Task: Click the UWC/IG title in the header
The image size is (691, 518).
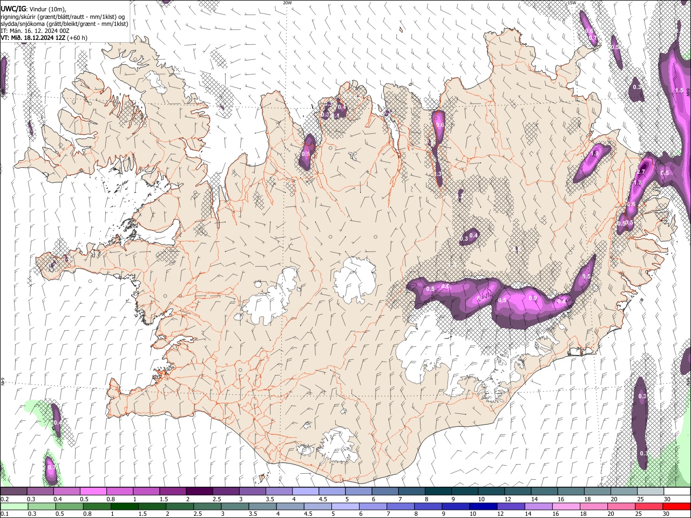Action: pos(13,9)
